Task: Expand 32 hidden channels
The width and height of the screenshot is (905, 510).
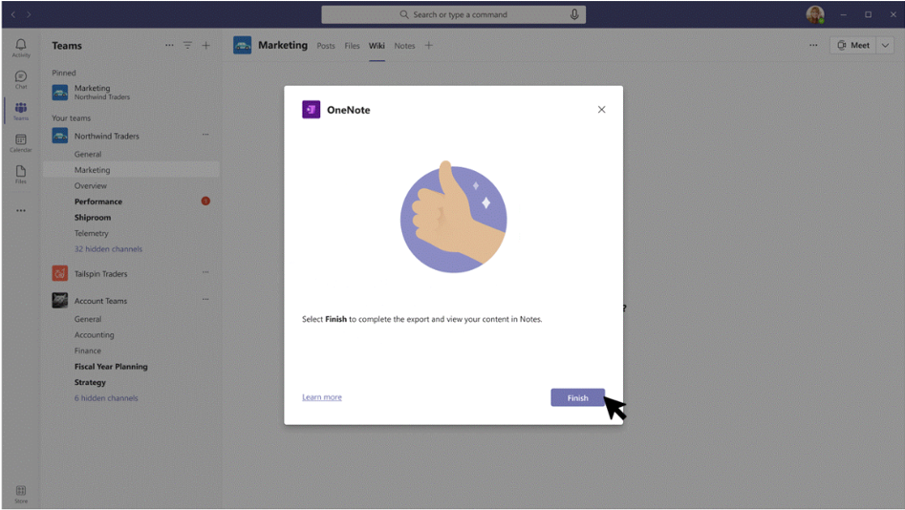Action: 108,249
